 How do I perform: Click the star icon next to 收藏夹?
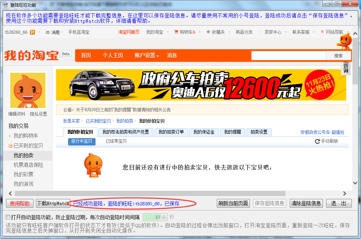click(x=208, y=32)
